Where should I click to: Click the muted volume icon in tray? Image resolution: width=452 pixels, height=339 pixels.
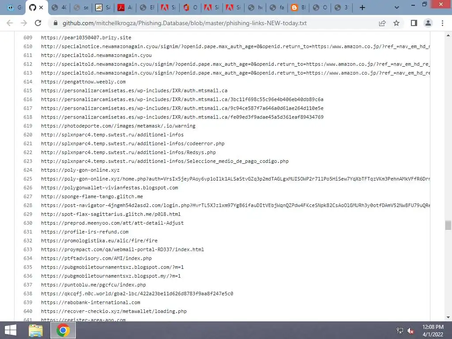tap(411, 330)
